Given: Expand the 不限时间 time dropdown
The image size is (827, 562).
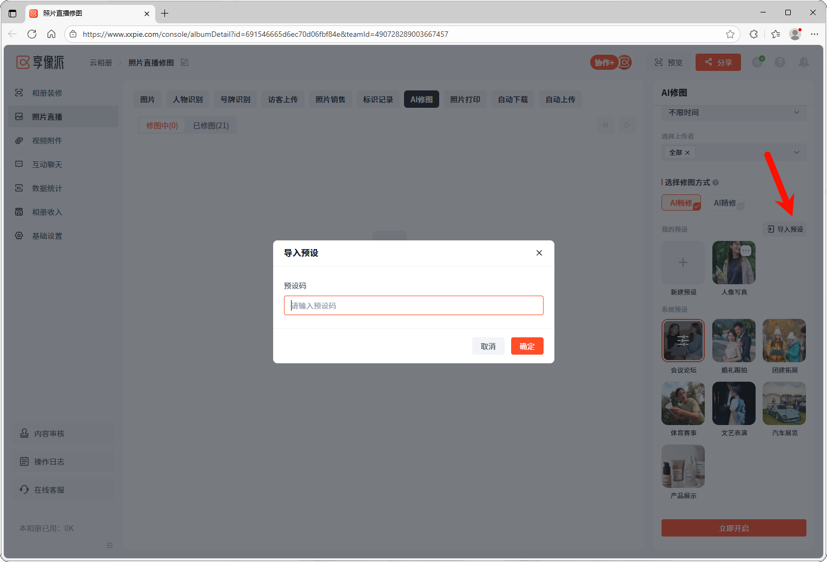Looking at the screenshot, I should point(796,113).
